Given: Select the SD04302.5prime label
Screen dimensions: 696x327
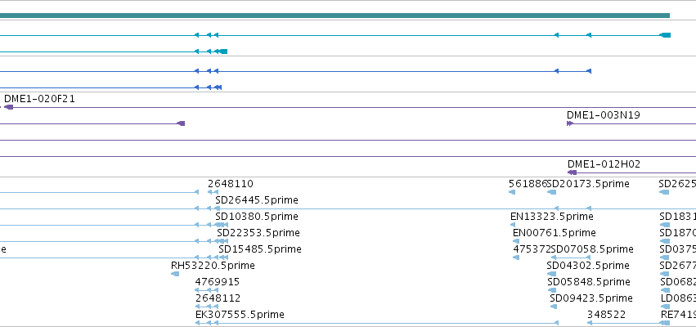Looking at the screenshot, I should coord(588,266).
